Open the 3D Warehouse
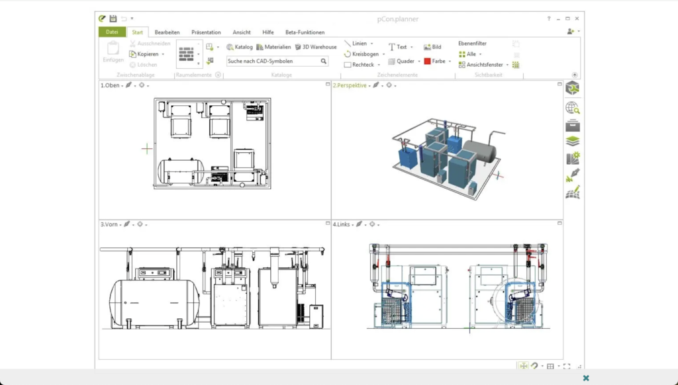Viewport: 678px width, 385px height. pos(316,47)
